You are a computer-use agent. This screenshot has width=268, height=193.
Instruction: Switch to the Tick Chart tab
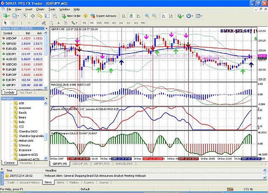[25, 93]
